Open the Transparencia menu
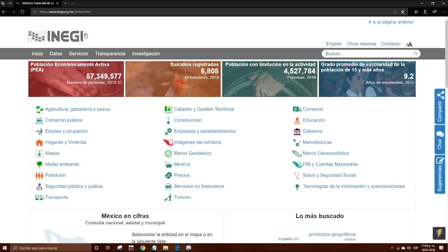 coord(110,54)
